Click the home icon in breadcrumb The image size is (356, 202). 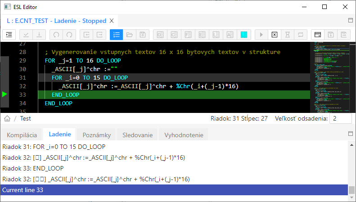pyautogui.click(x=7, y=118)
